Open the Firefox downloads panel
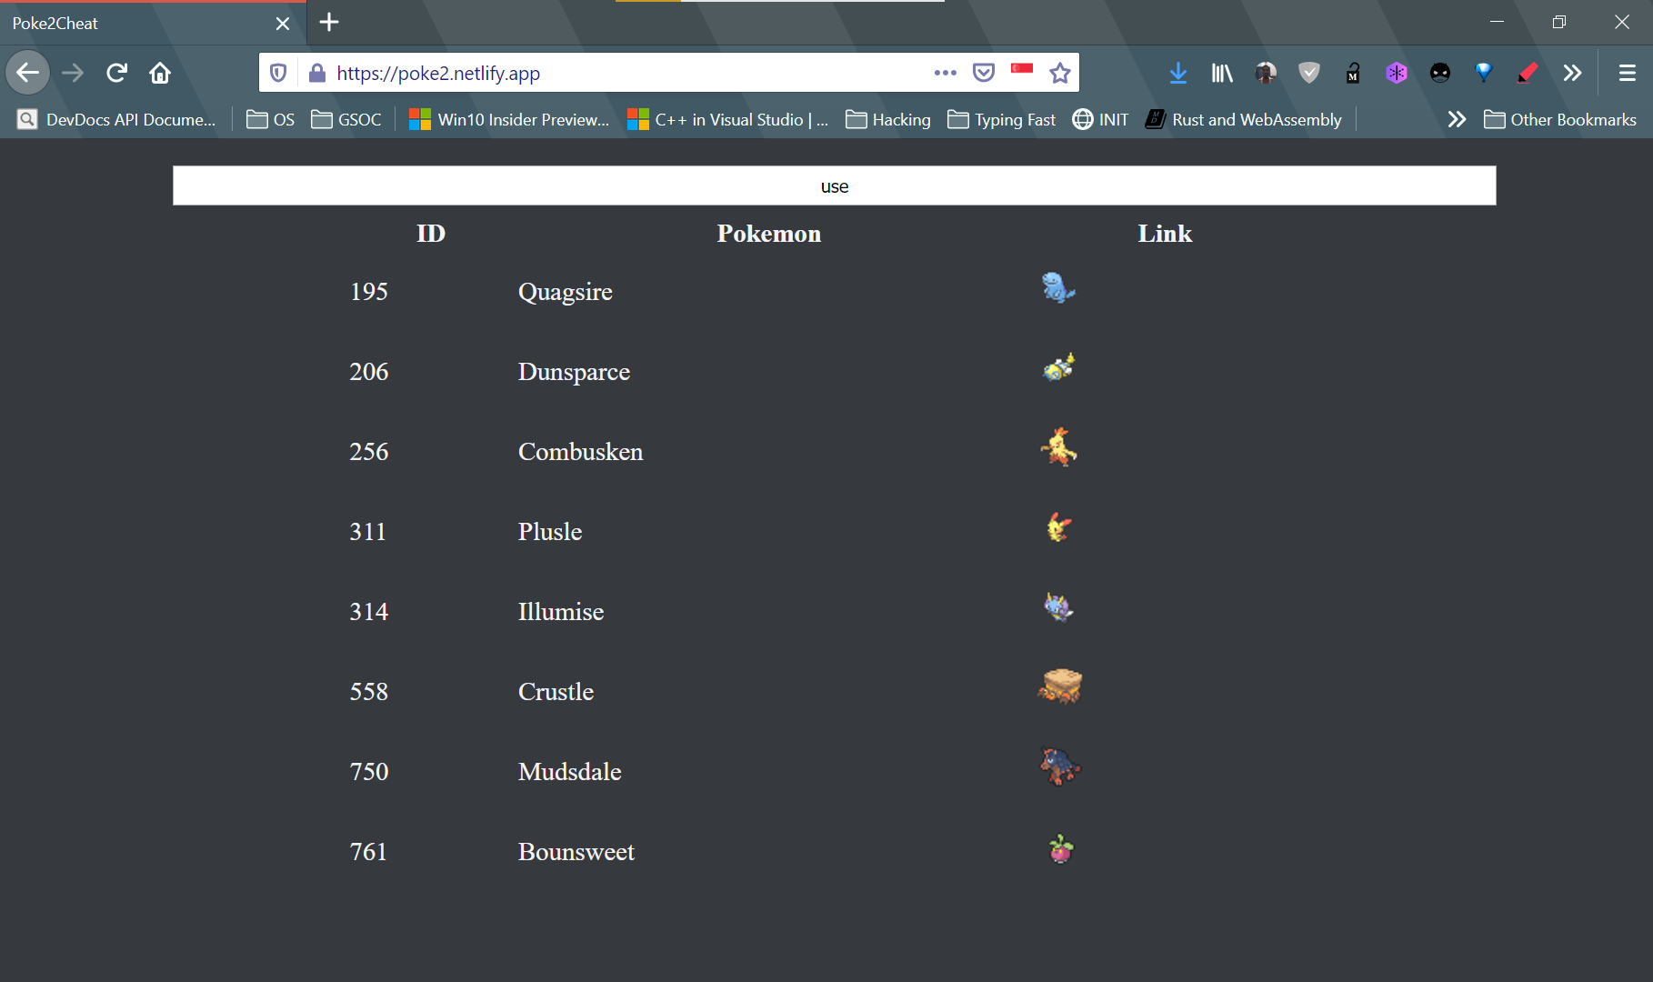The height and width of the screenshot is (982, 1653). point(1177,73)
